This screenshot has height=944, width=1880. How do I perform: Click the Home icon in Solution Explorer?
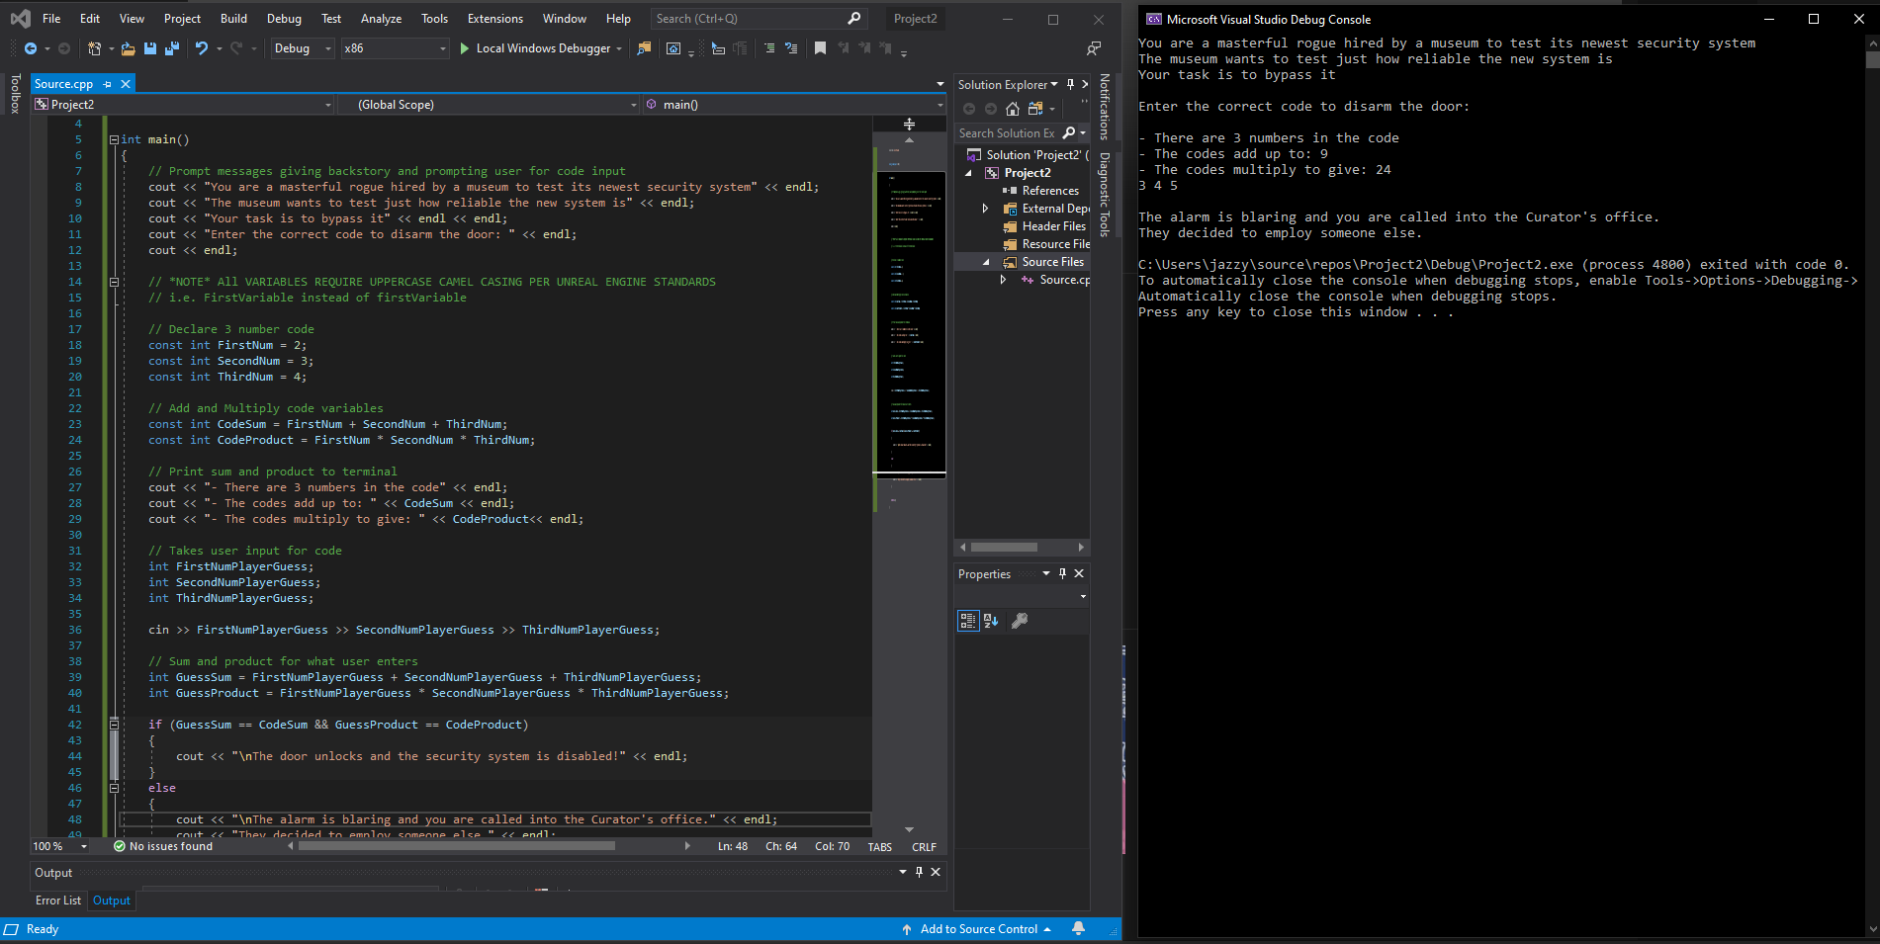point(1012,109)
